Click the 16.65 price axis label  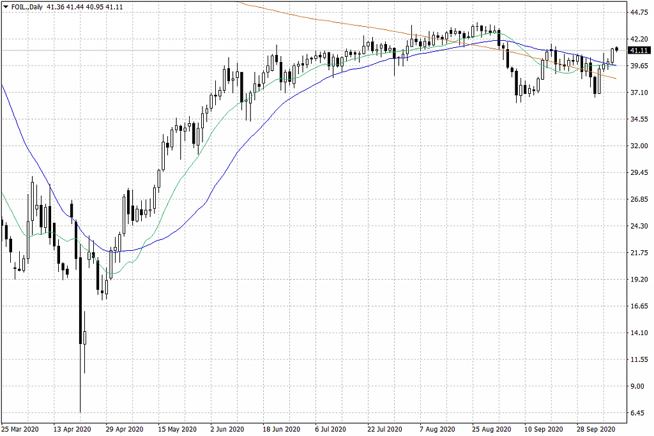639,306
